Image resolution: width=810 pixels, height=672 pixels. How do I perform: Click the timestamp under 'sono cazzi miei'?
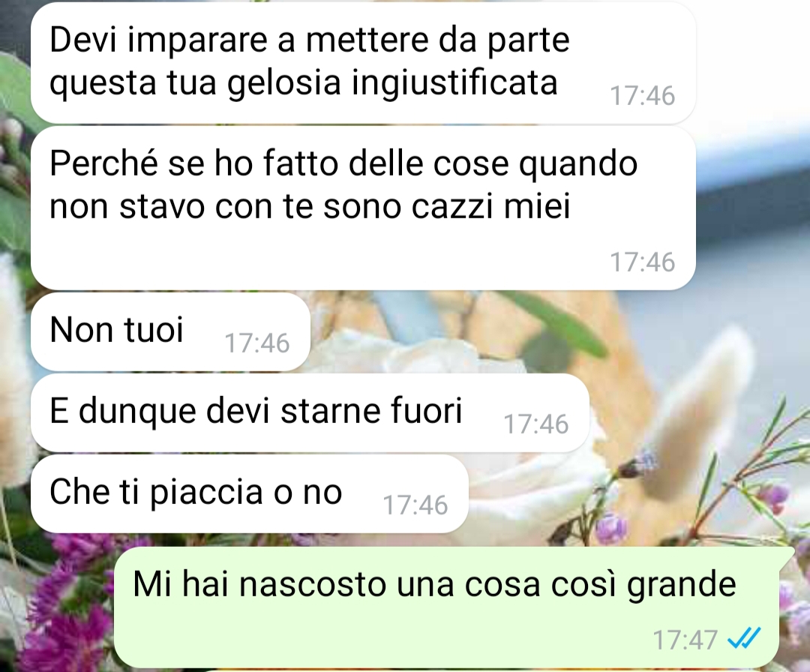pos(643,262)
